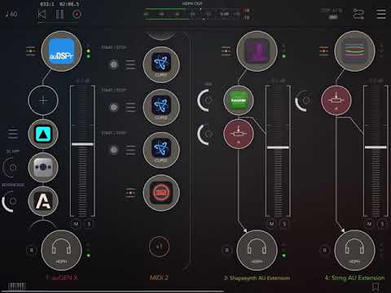Open the CLIP01 MIDI node
Viewport: 391px width, 293px height.
pyautogui.click(x=161, y=64)
